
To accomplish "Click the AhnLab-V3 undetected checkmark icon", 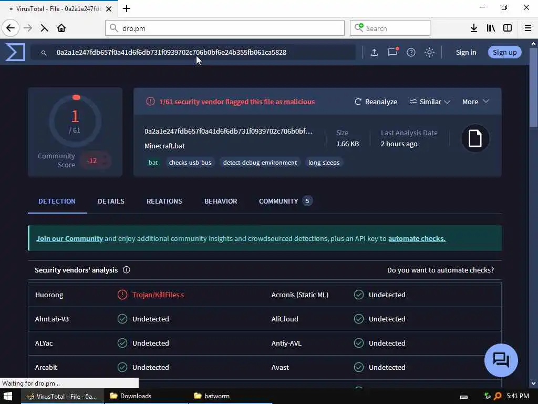I will click(122, 319).
